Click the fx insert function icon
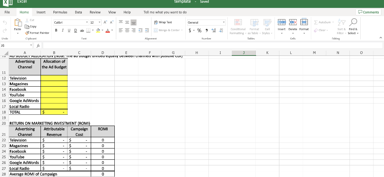This screenshot has height=177, width=384. click(38, 45)
